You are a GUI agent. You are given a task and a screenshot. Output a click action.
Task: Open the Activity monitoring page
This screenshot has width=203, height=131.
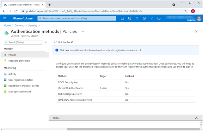[12, 74]
